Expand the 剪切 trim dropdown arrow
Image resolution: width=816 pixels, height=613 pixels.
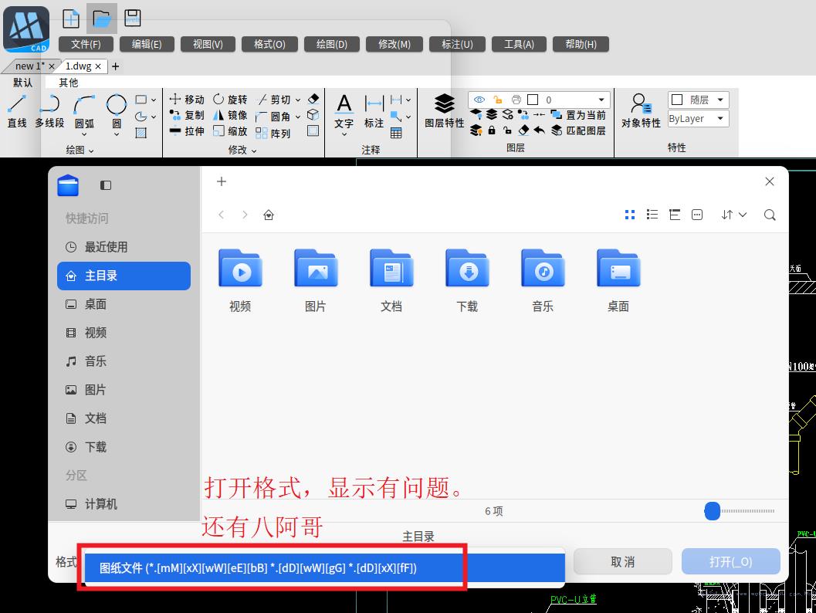point(298,100)
